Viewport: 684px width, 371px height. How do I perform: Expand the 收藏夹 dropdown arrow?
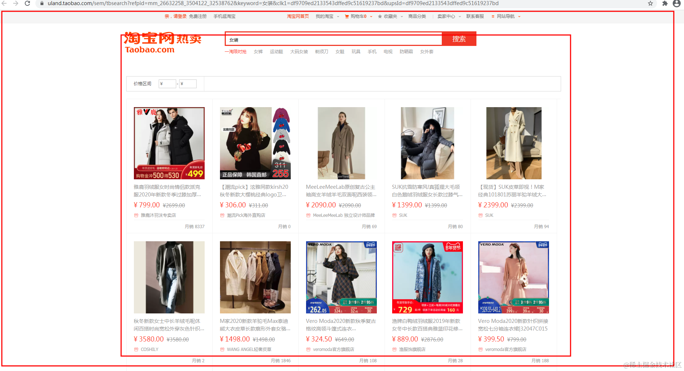coord(402,16)
